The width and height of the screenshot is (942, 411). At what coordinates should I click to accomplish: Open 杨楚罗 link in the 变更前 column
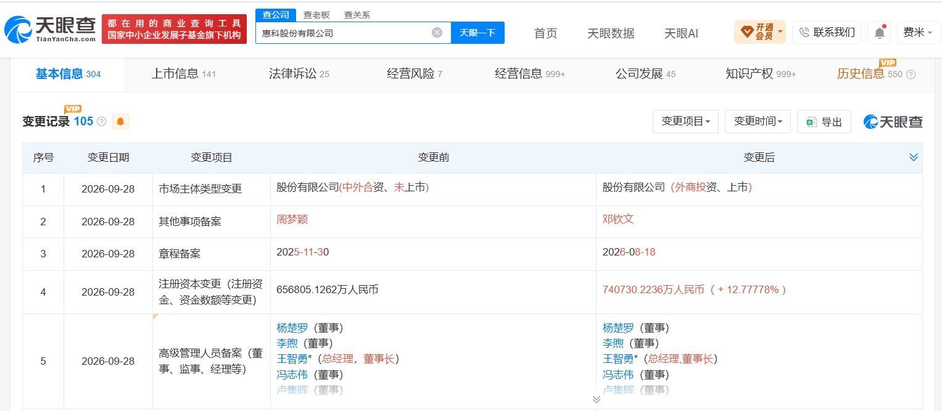(x=292, y=328)
